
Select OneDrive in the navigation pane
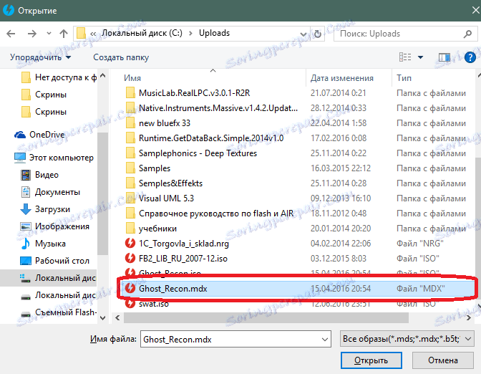39,135
